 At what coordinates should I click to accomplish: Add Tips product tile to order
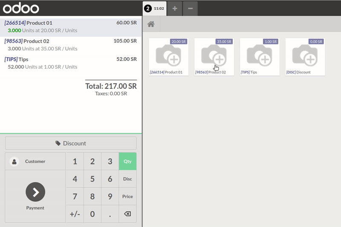click(260, 57)
